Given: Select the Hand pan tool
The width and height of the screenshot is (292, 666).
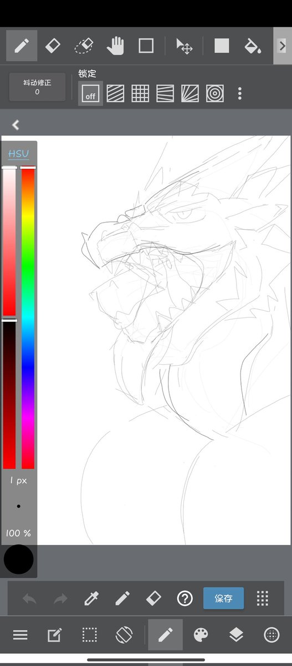Looking at the screenshot, I should point(115,46).
